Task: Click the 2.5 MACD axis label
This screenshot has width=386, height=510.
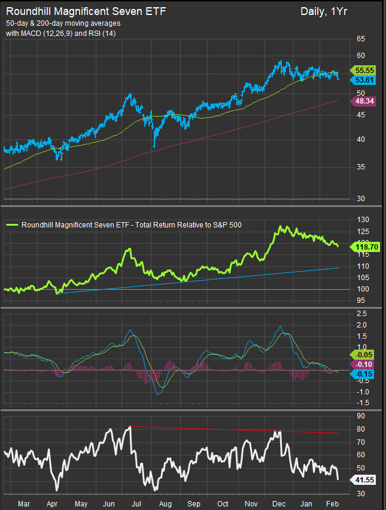Action: tap(361, 314)
